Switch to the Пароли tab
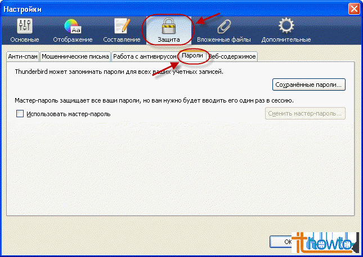The height and width of the screenshot is (257, 363). (x=192, y=56)
